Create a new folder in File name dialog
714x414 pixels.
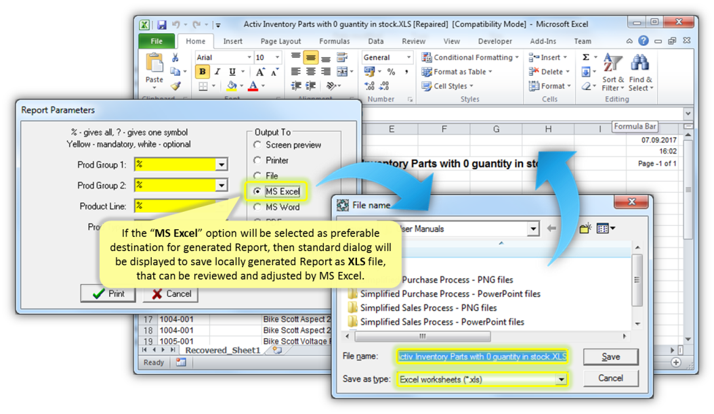coord(585,228)
